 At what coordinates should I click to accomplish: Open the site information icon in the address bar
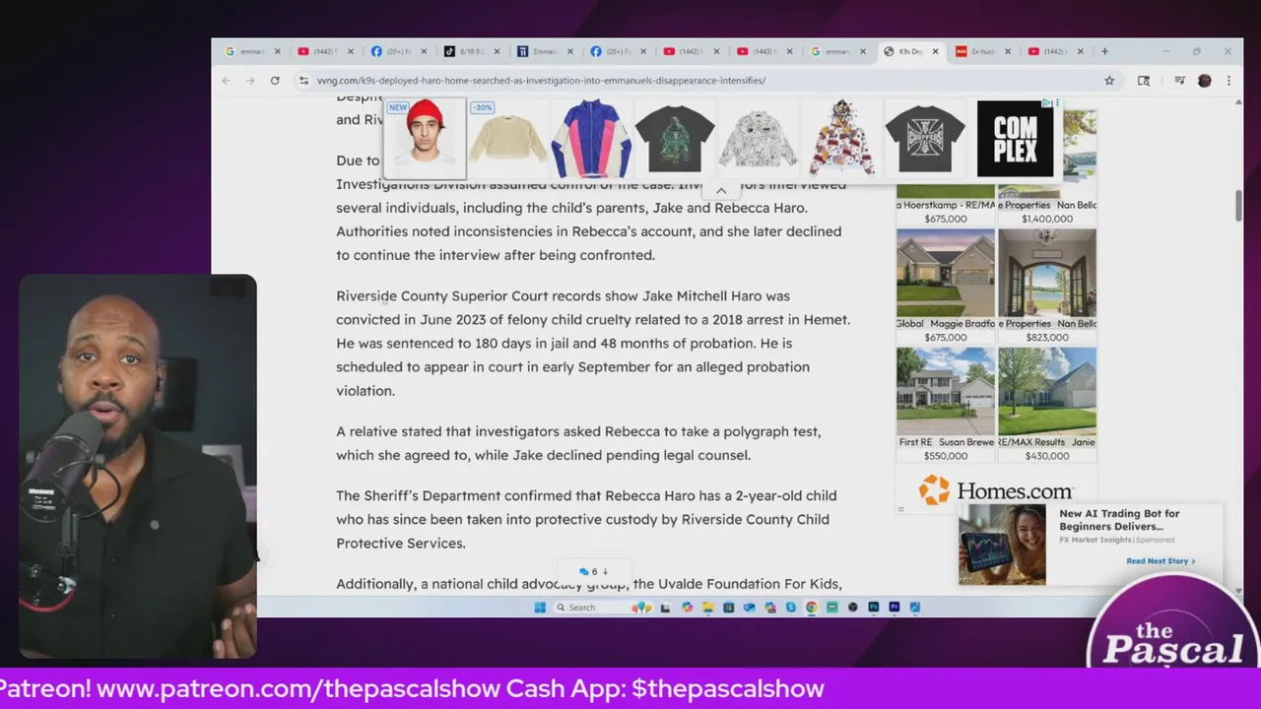(303, 81)
